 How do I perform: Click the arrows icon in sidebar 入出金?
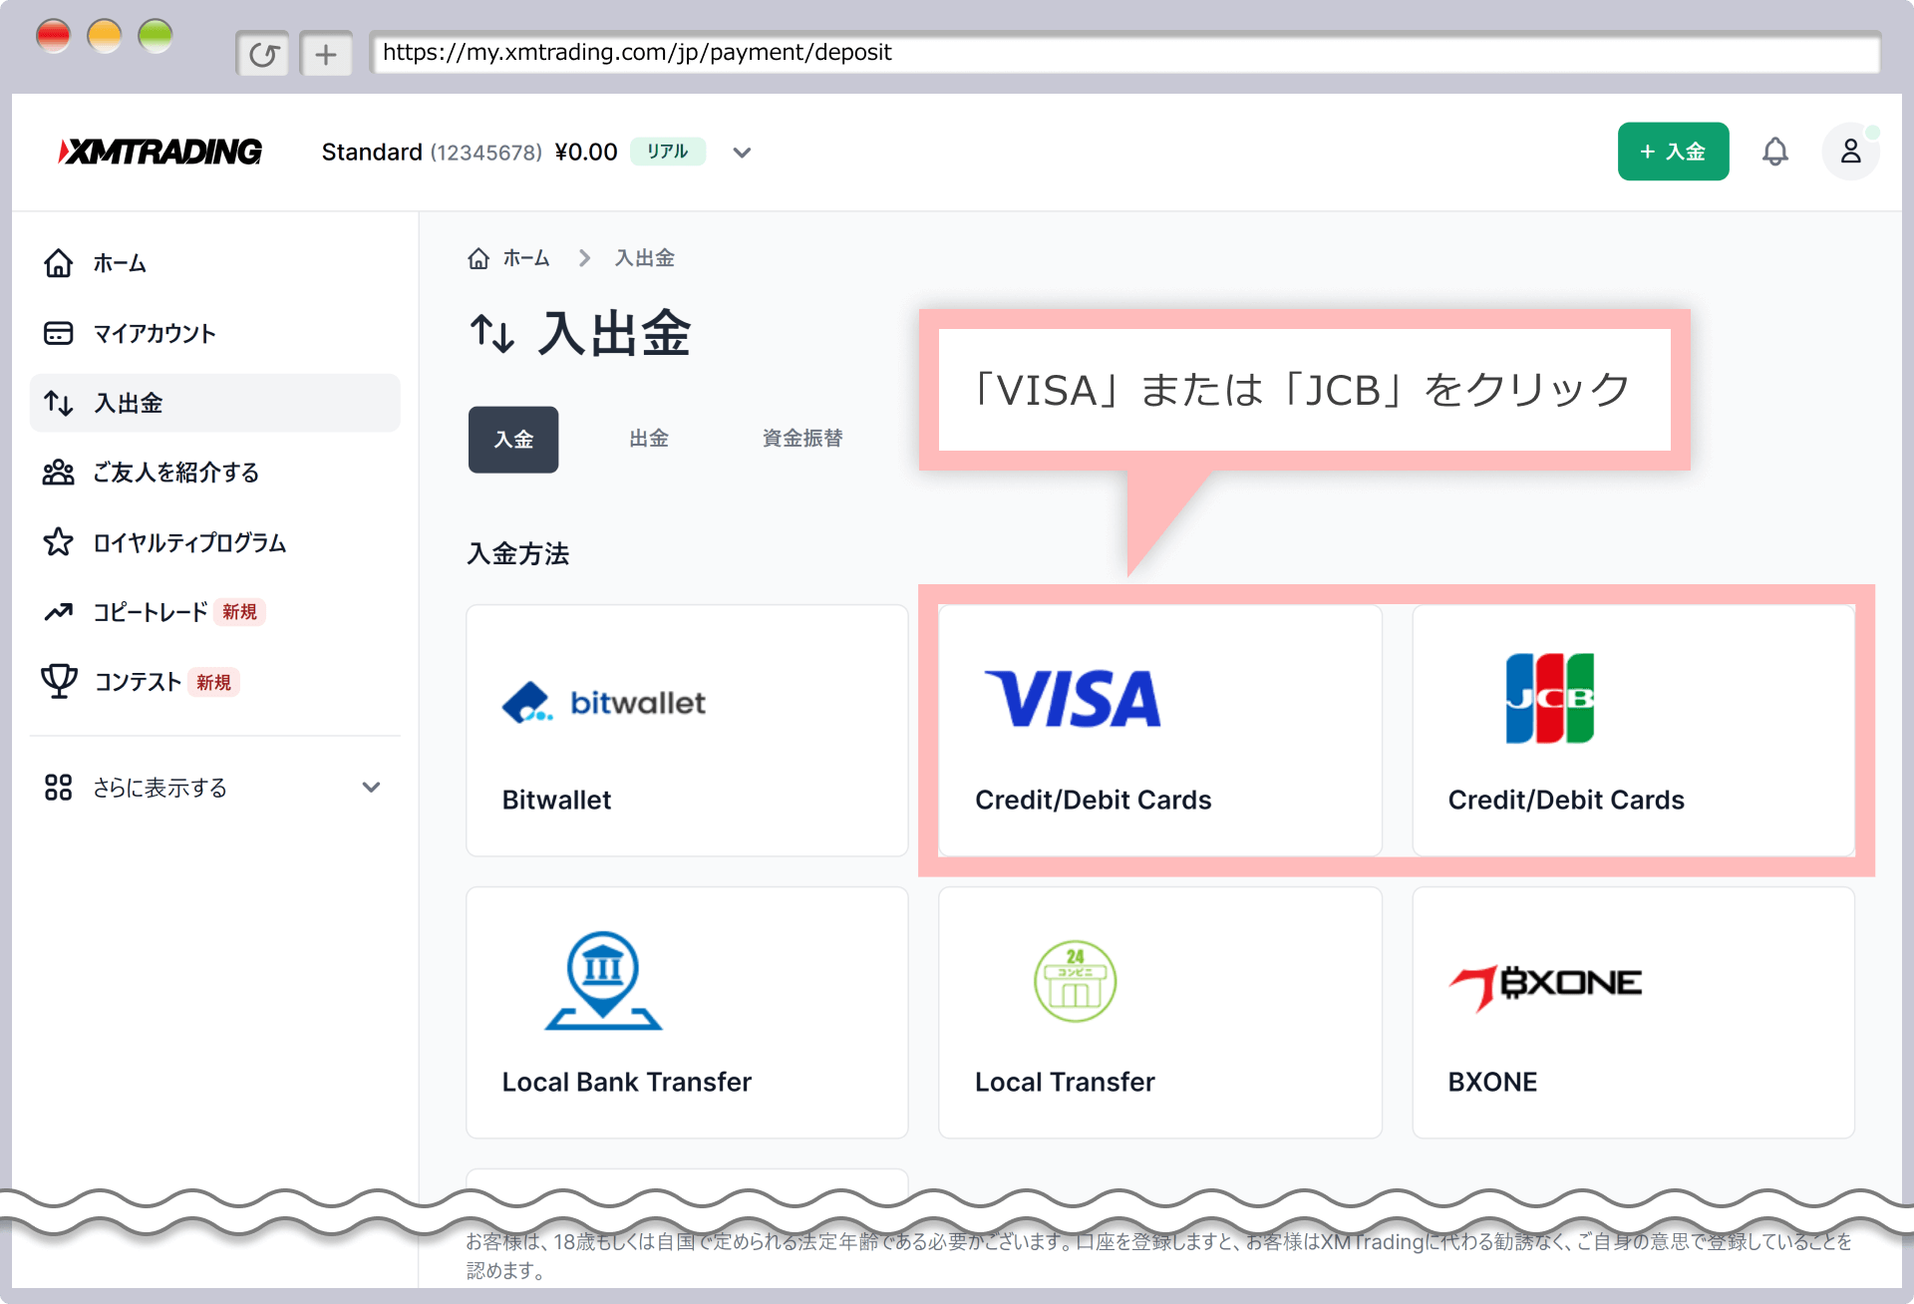coord(59,403)
